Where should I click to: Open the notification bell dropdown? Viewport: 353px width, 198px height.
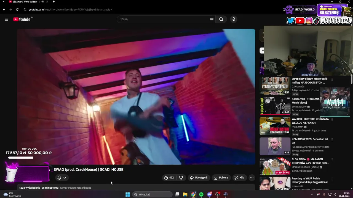click(61, 178)
